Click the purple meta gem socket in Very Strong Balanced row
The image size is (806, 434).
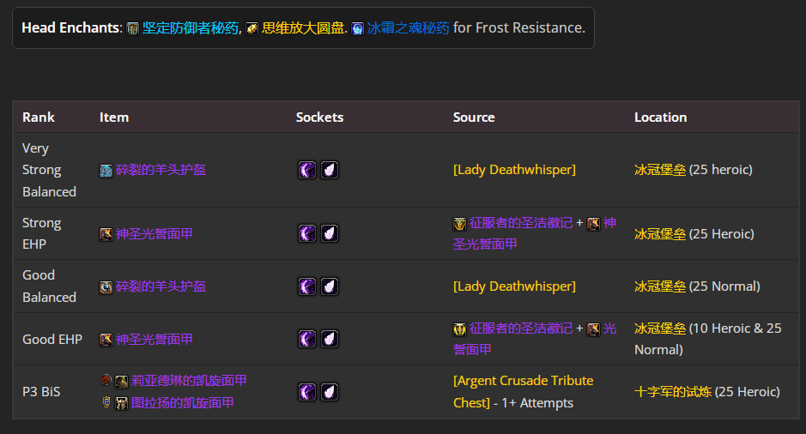[x=307, y=170]
